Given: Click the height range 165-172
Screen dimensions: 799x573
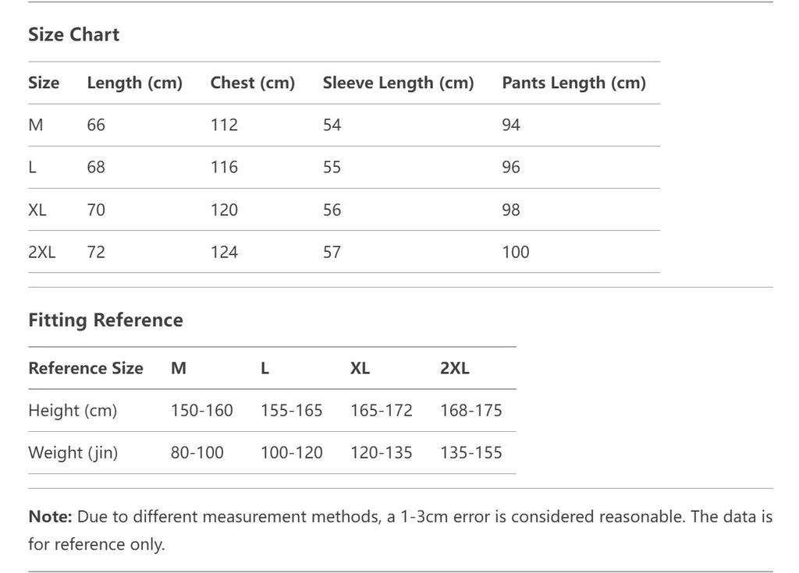Looking at the screenshot, I should pyautogui.click(x=381, y=410).
